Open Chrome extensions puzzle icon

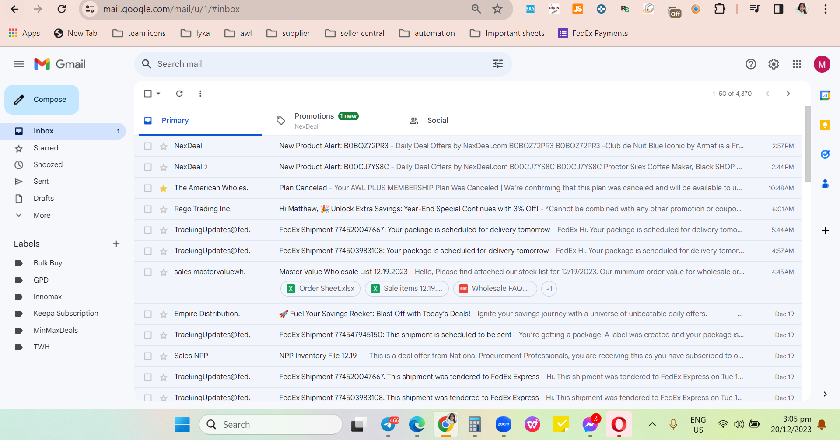point(720,9)
